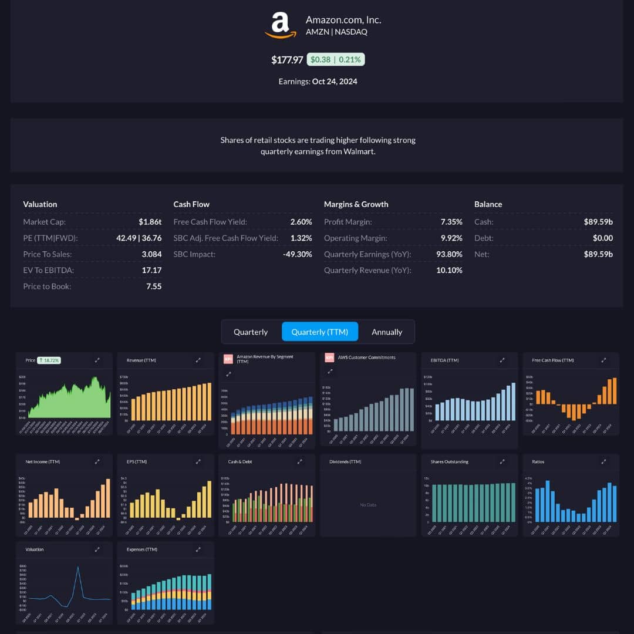Click the Valuation section heading
This screenshot has width=634, height=634.
point(40,204)
